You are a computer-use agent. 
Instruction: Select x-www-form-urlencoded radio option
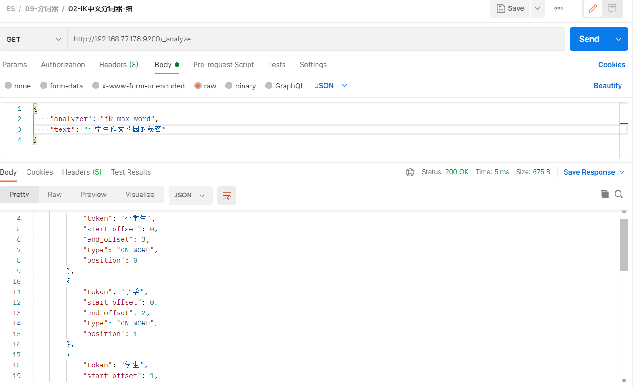coord(96,86)
